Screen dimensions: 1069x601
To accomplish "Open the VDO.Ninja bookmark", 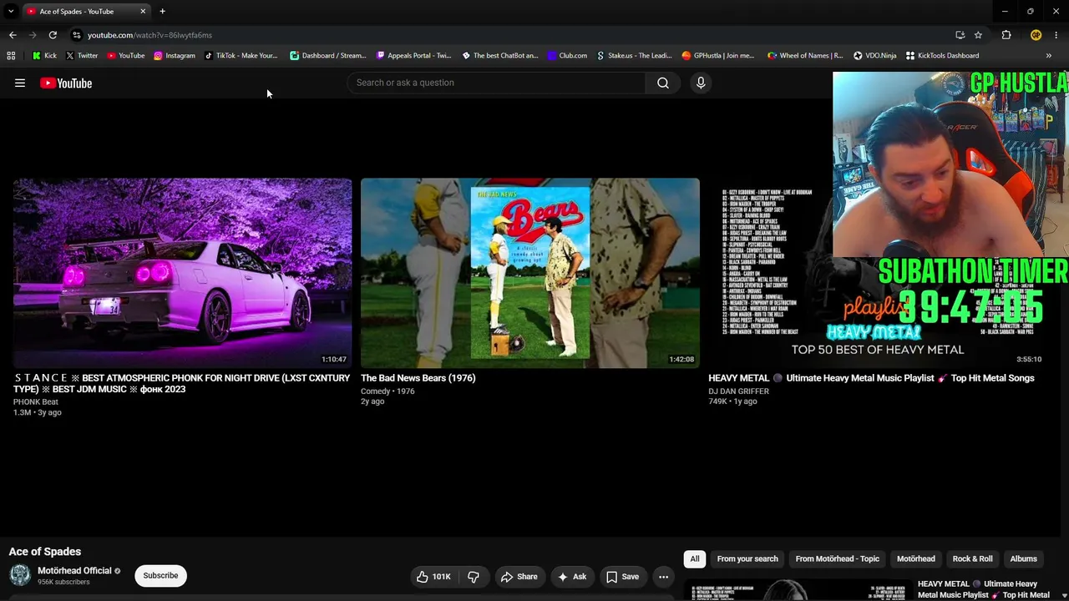I will coord(874,56).
